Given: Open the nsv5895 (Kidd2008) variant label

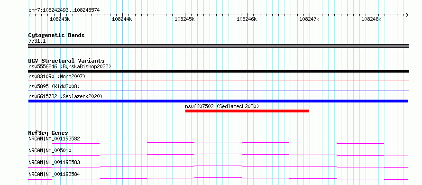Looking at the screenshot, I should tap(54, 86).
